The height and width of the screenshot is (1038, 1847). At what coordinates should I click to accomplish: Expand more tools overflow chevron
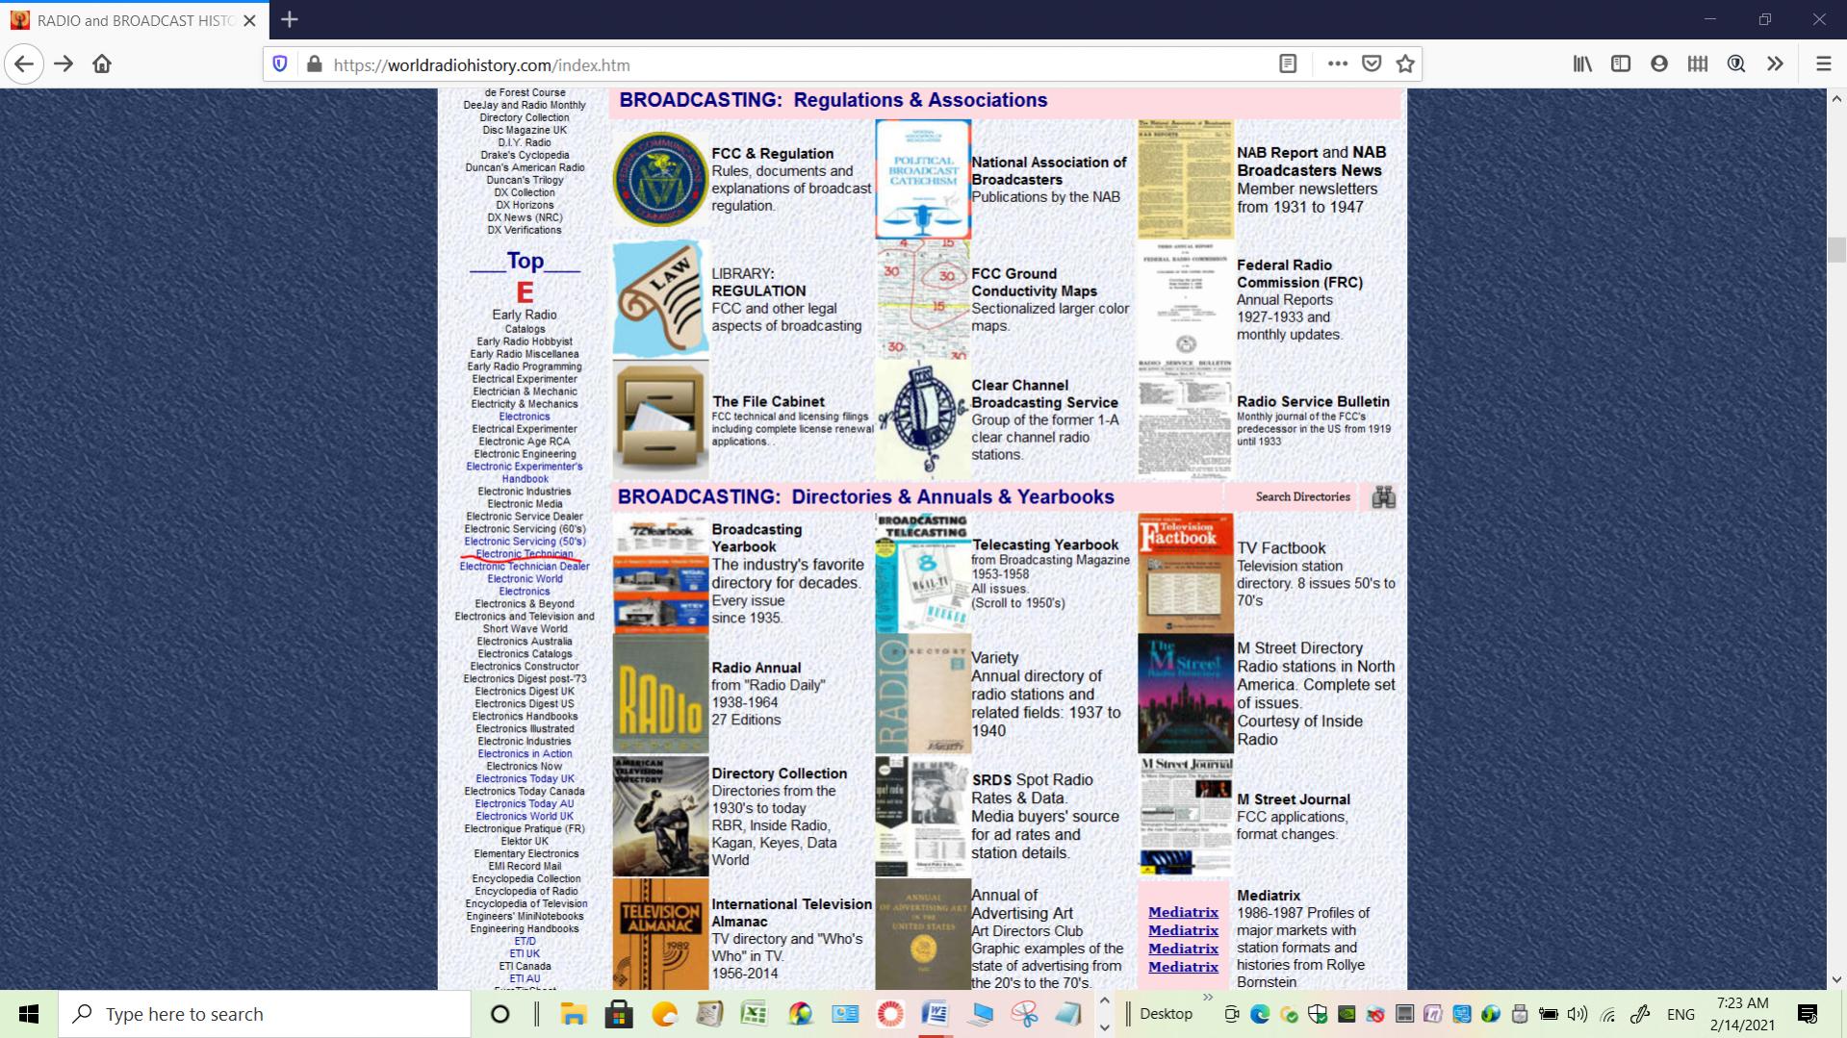[x=1775, y=64]
